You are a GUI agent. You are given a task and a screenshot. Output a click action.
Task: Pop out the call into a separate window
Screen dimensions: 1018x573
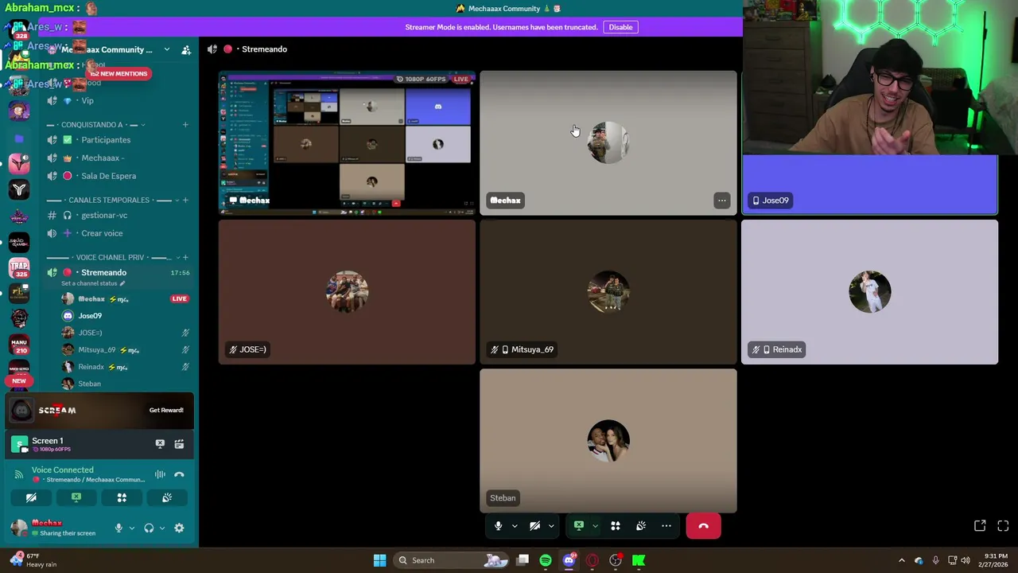click(x=980, y=526)
